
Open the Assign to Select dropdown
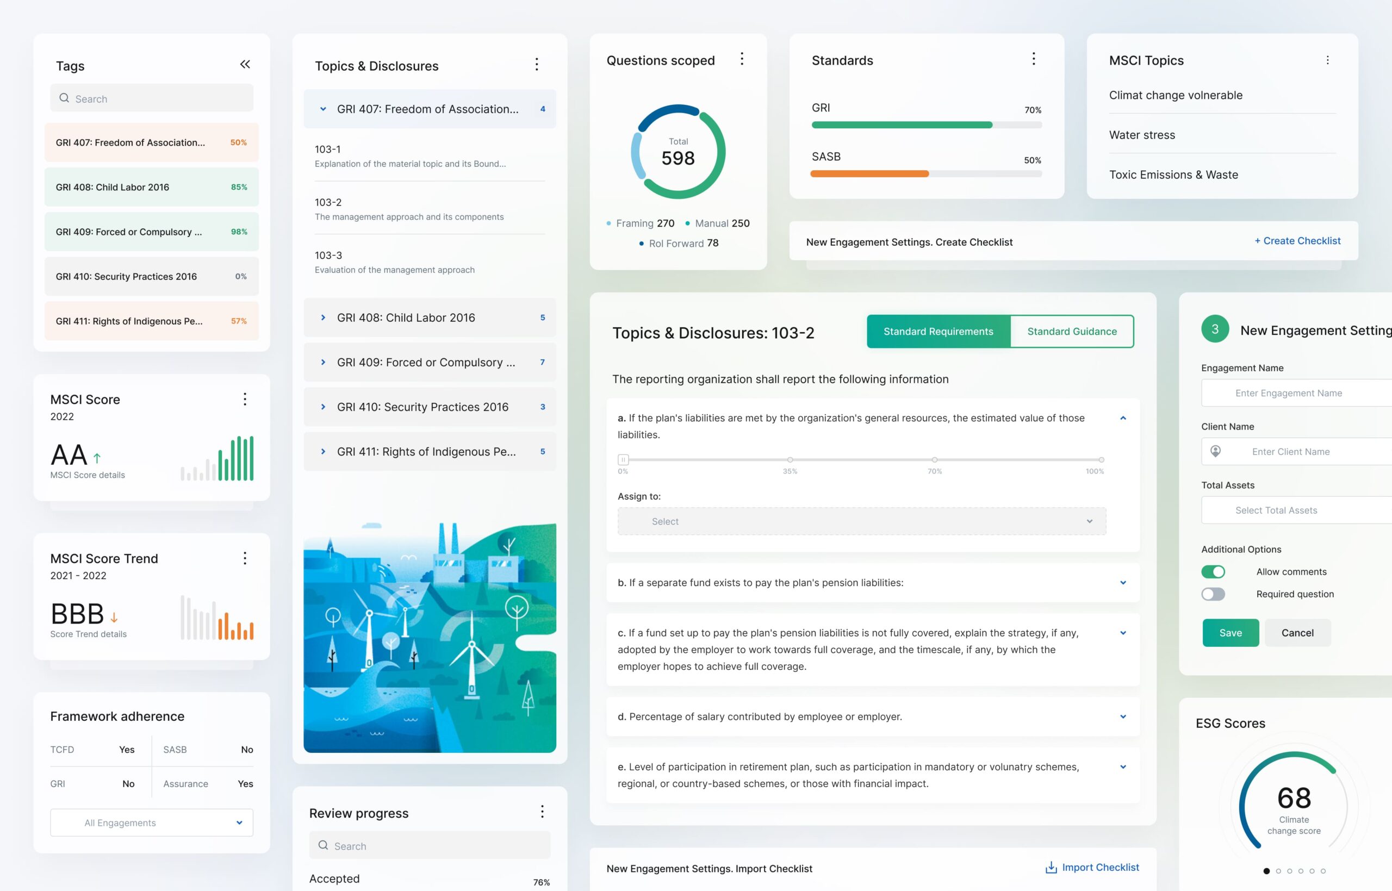[x=862, y=521]
